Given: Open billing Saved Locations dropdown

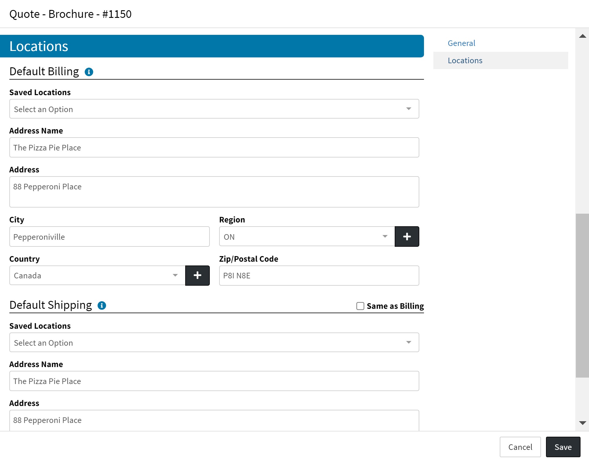Looking at the screenshot, I should (x=214, y=109).
